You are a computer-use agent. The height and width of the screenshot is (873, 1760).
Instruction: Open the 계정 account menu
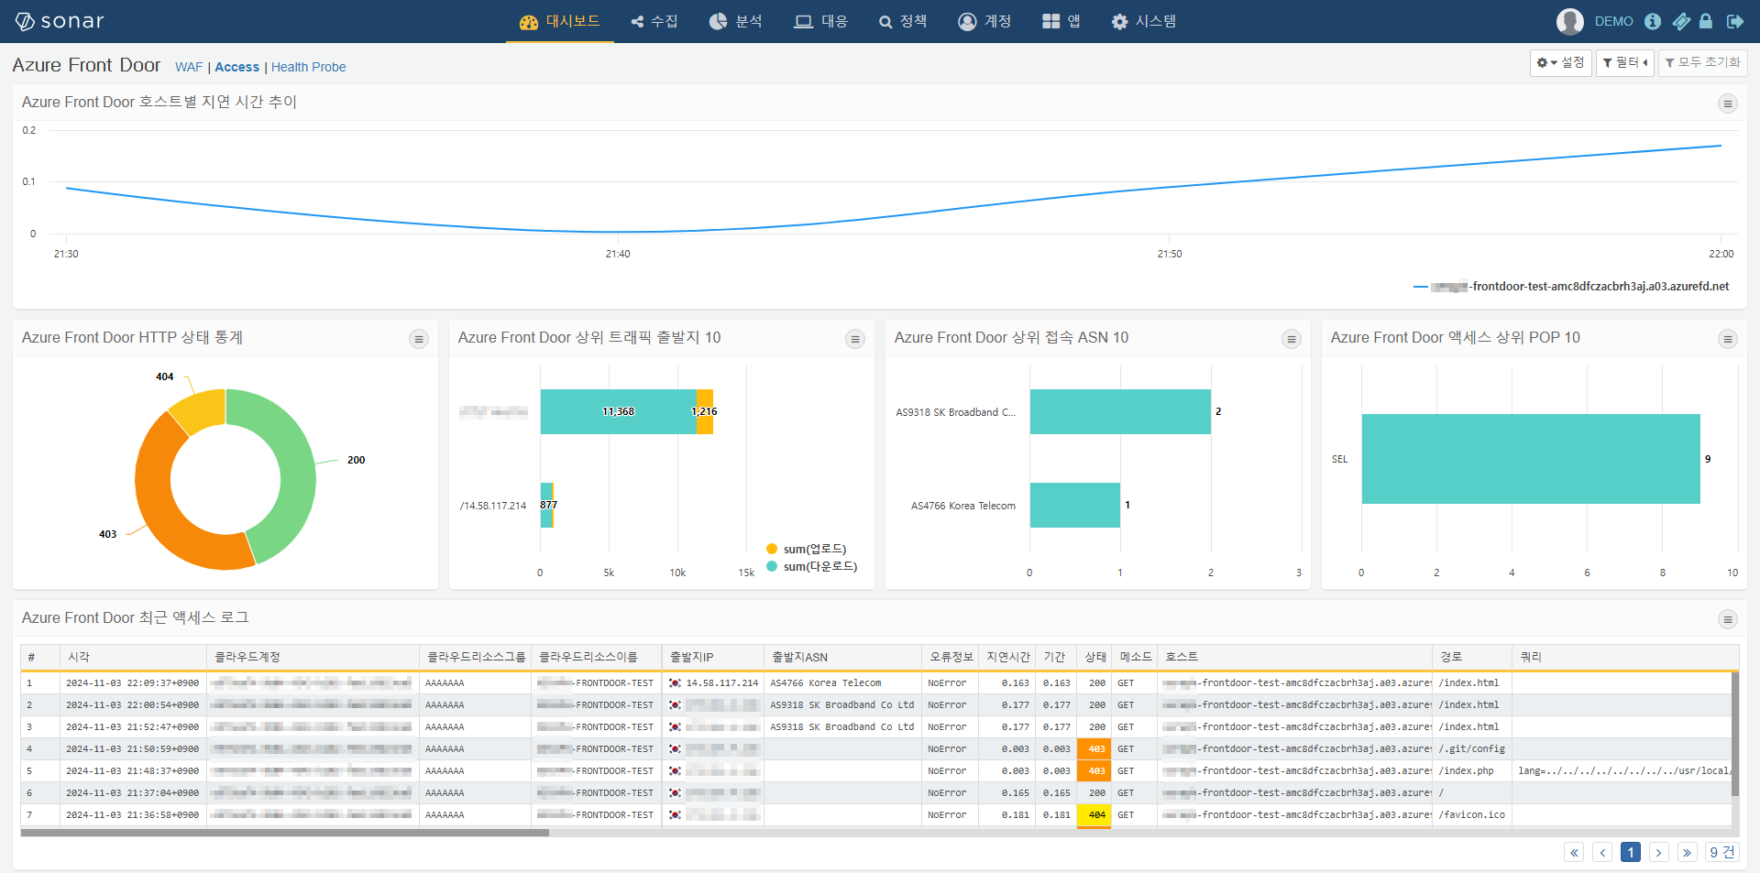pyautogui.click(x=984, y=21)
